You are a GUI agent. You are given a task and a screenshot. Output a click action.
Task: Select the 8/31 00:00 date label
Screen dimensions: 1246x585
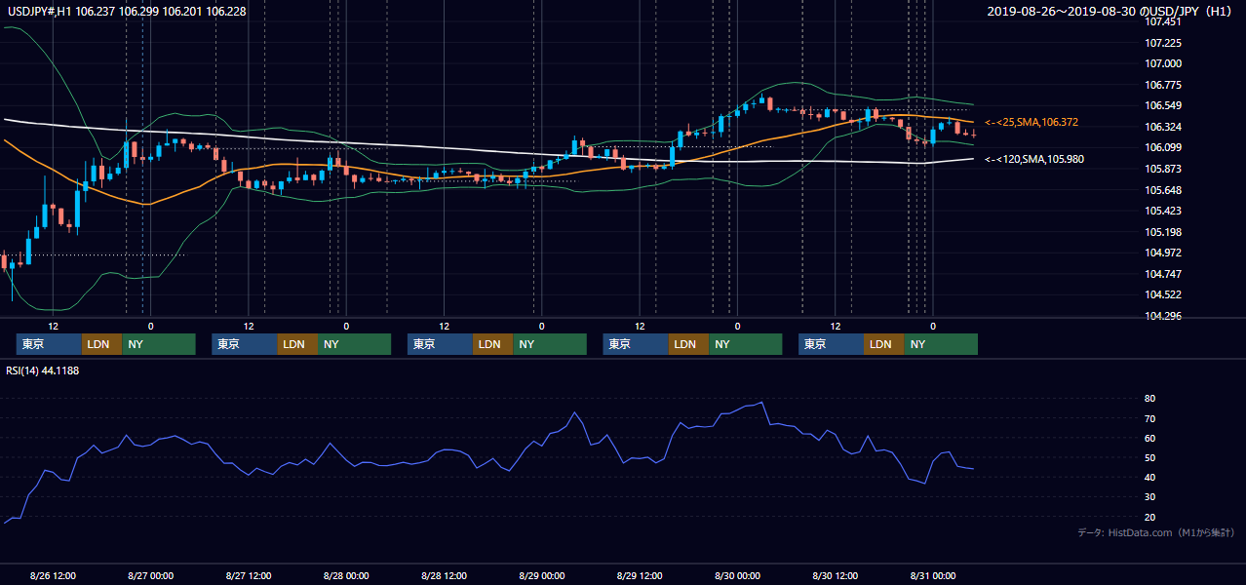(933, 575)
